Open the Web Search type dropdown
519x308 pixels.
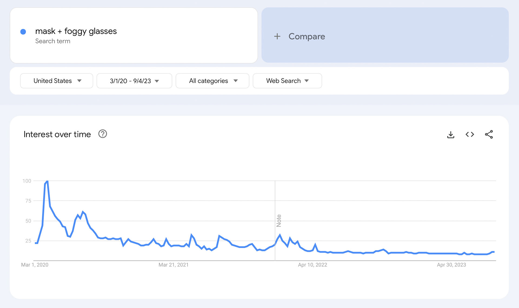(287, 81)
